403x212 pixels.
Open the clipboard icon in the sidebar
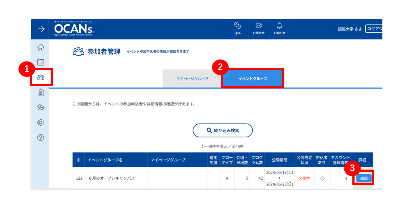(41, 92)
